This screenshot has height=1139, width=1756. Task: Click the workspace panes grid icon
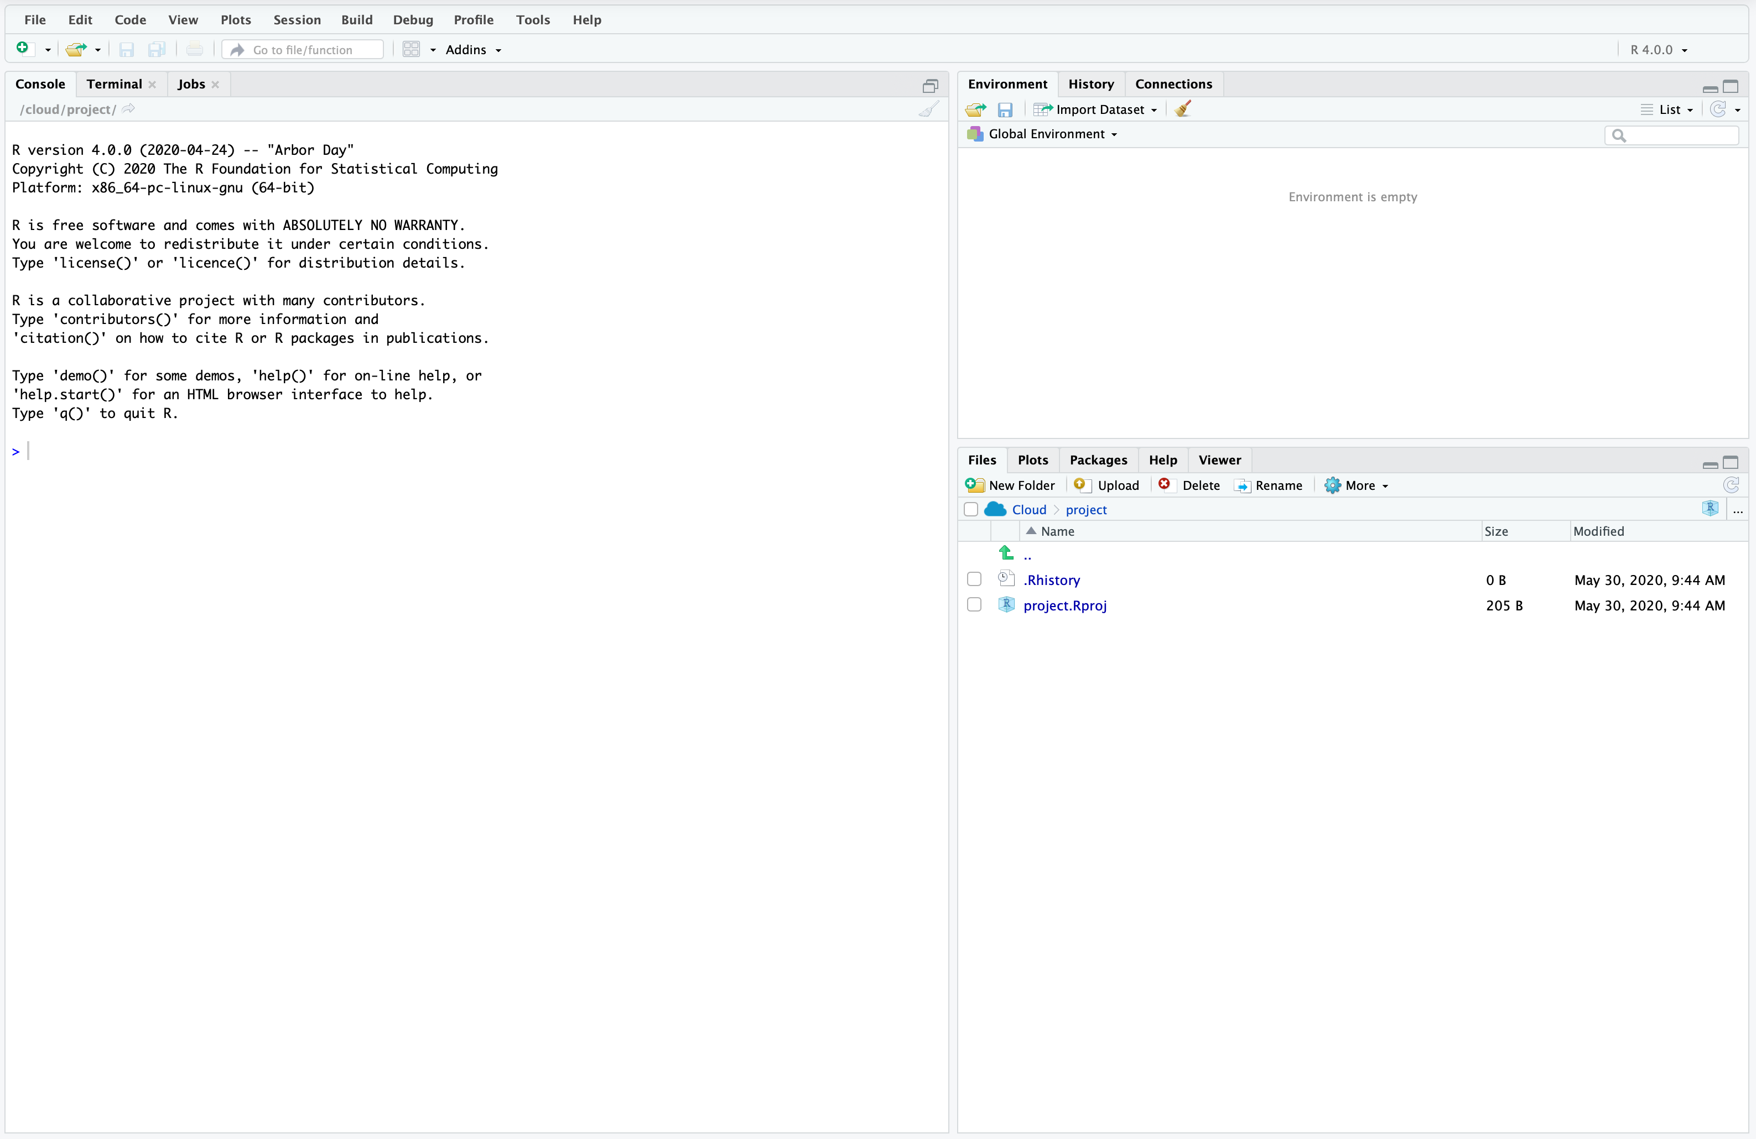click(x=412, y=49)
